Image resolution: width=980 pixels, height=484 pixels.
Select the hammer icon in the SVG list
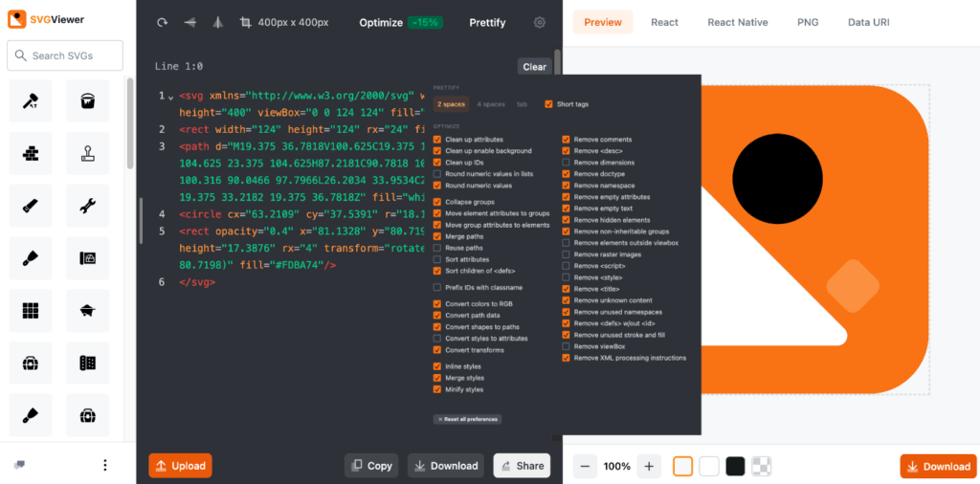pos(31,100)
